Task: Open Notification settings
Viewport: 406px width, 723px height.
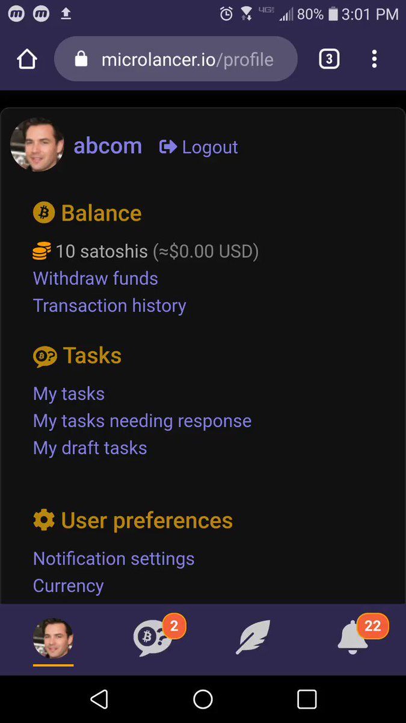Action: tap(114, 559)
